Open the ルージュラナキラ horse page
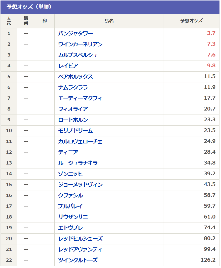Screen dimensions: 221x268 pos(78,163)
